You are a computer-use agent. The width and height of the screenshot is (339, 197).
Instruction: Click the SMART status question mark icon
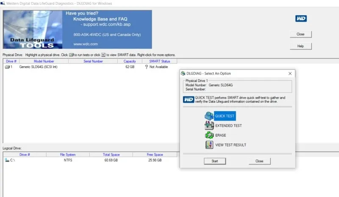coord(146,67)
